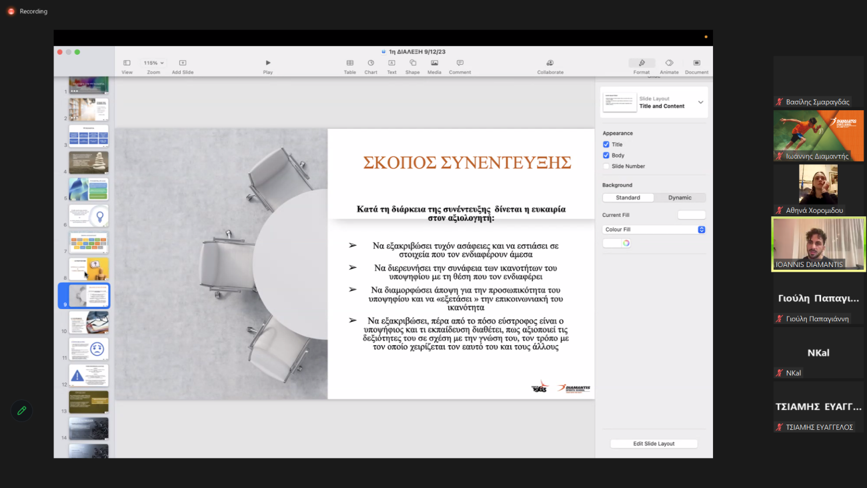Select slide 4 thumbnail in navigator
867x488 pixels.
[x=89, y=163]
